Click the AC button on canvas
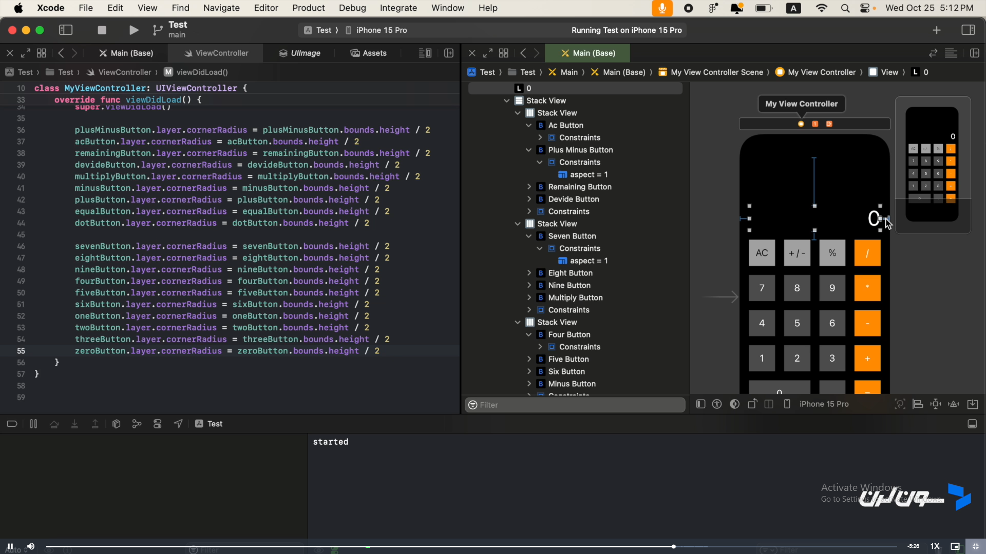 [762, 253]
